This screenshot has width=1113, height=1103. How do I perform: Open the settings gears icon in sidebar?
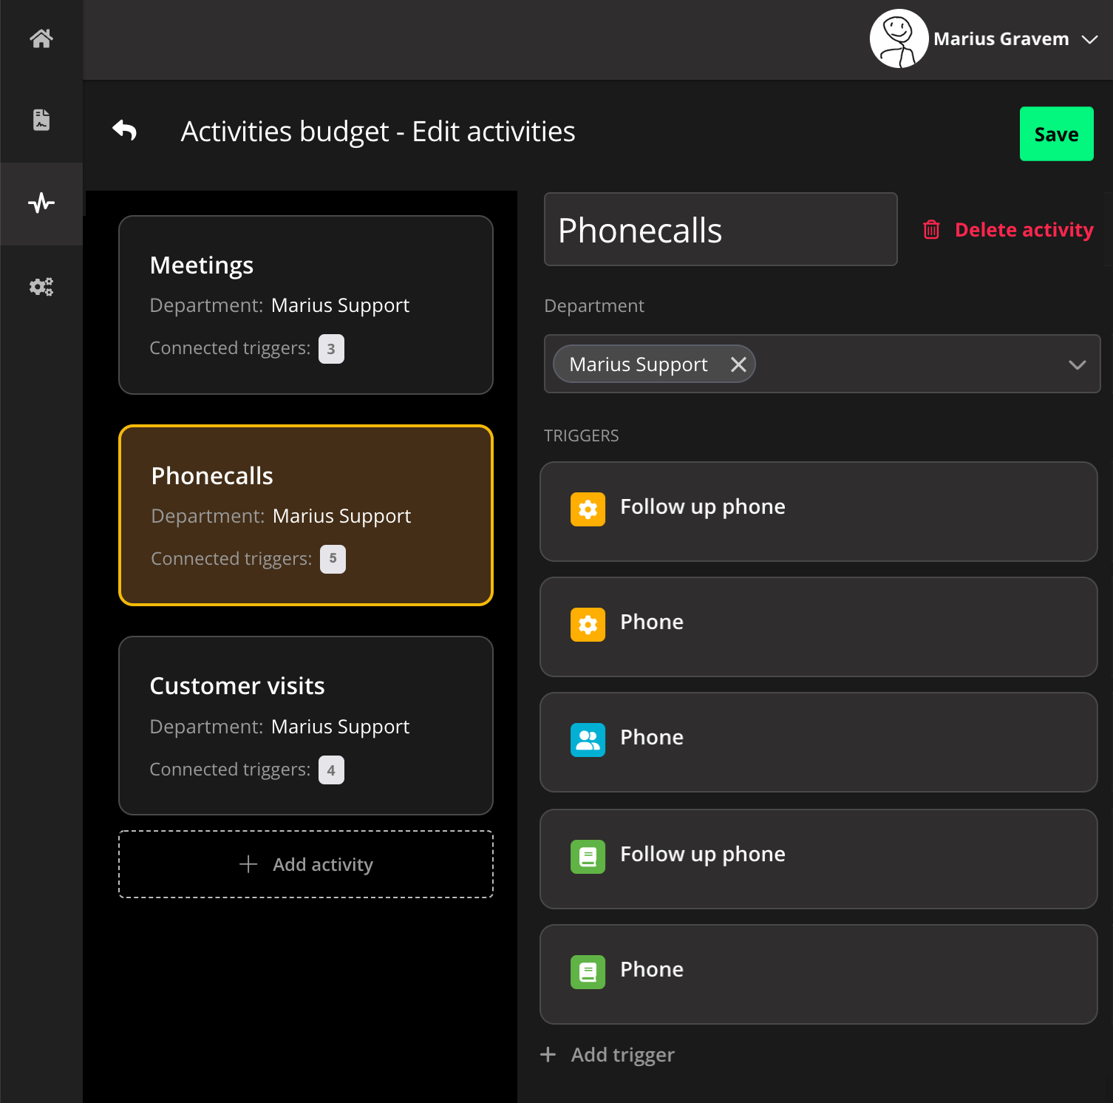41,287
